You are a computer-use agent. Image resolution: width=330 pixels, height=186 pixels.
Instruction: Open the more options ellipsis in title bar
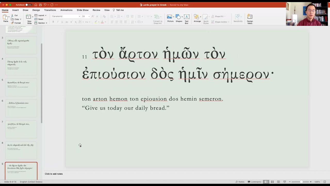tap(56, 5)
